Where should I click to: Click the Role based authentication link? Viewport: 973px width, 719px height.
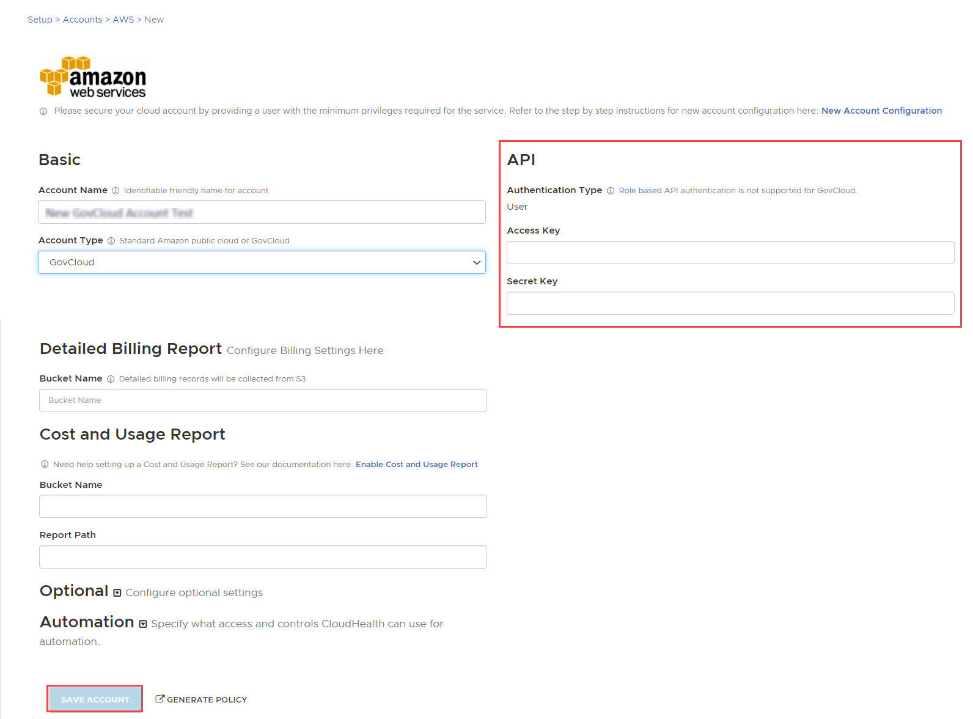click(640, 191)
